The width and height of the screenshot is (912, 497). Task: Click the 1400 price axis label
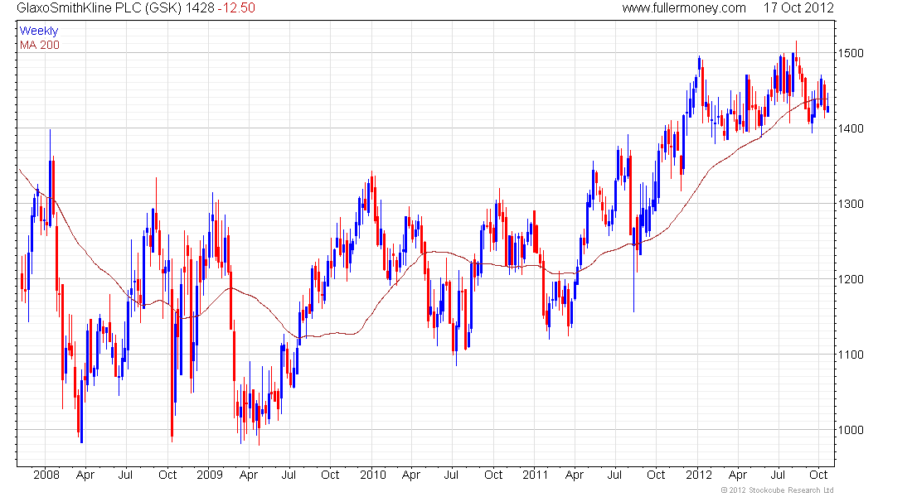pos(851,128)
